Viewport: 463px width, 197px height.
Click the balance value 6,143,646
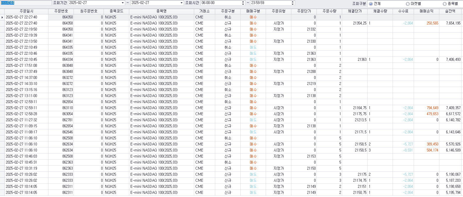[x=453, y=132]
